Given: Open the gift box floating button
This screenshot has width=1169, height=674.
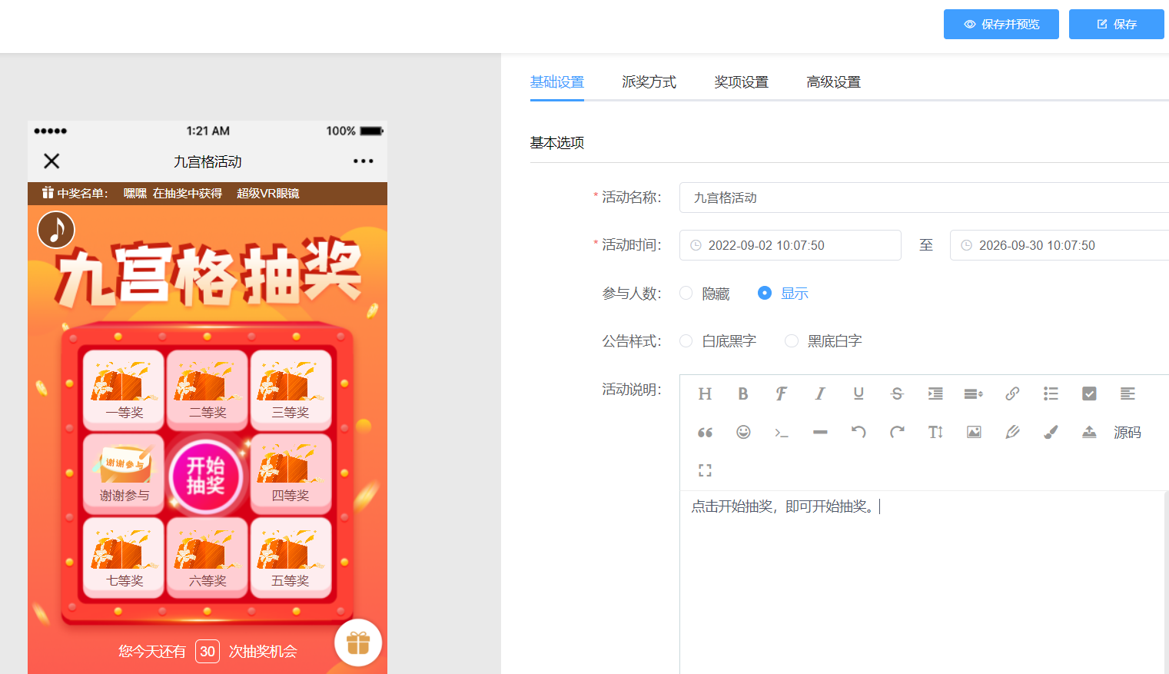Looking at the screenshot, I should 358,642.
